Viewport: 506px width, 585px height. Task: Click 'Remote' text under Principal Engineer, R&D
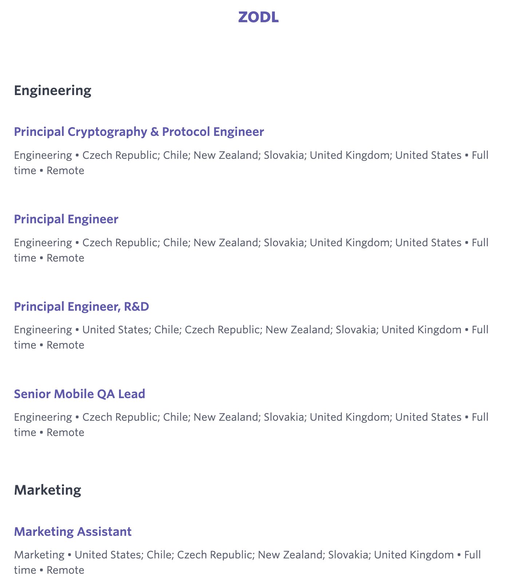(66, 345)
